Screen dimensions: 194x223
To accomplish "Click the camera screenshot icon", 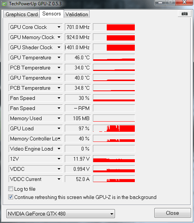I will (184, 14).
